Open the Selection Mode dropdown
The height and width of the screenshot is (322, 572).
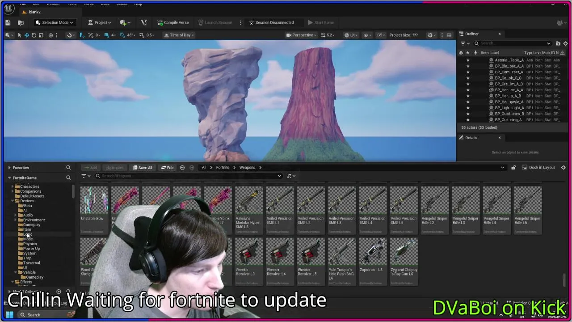pos(54,22)
